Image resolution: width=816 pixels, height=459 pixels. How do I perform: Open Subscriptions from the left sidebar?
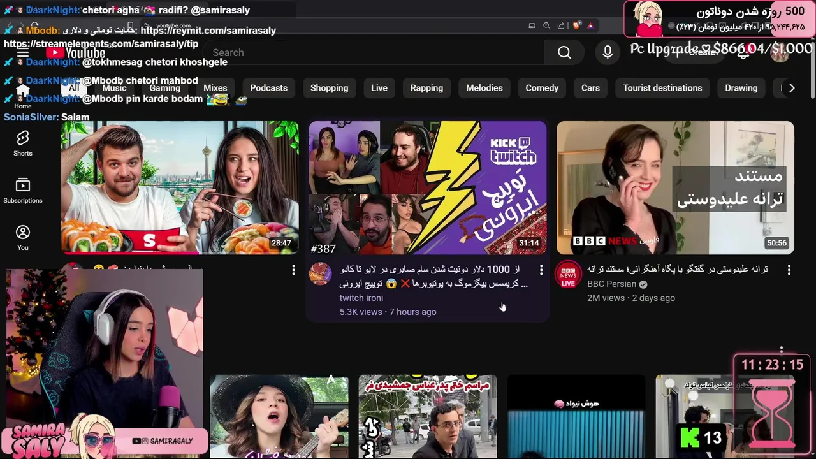pyautogui.click(x=23, y=191)
